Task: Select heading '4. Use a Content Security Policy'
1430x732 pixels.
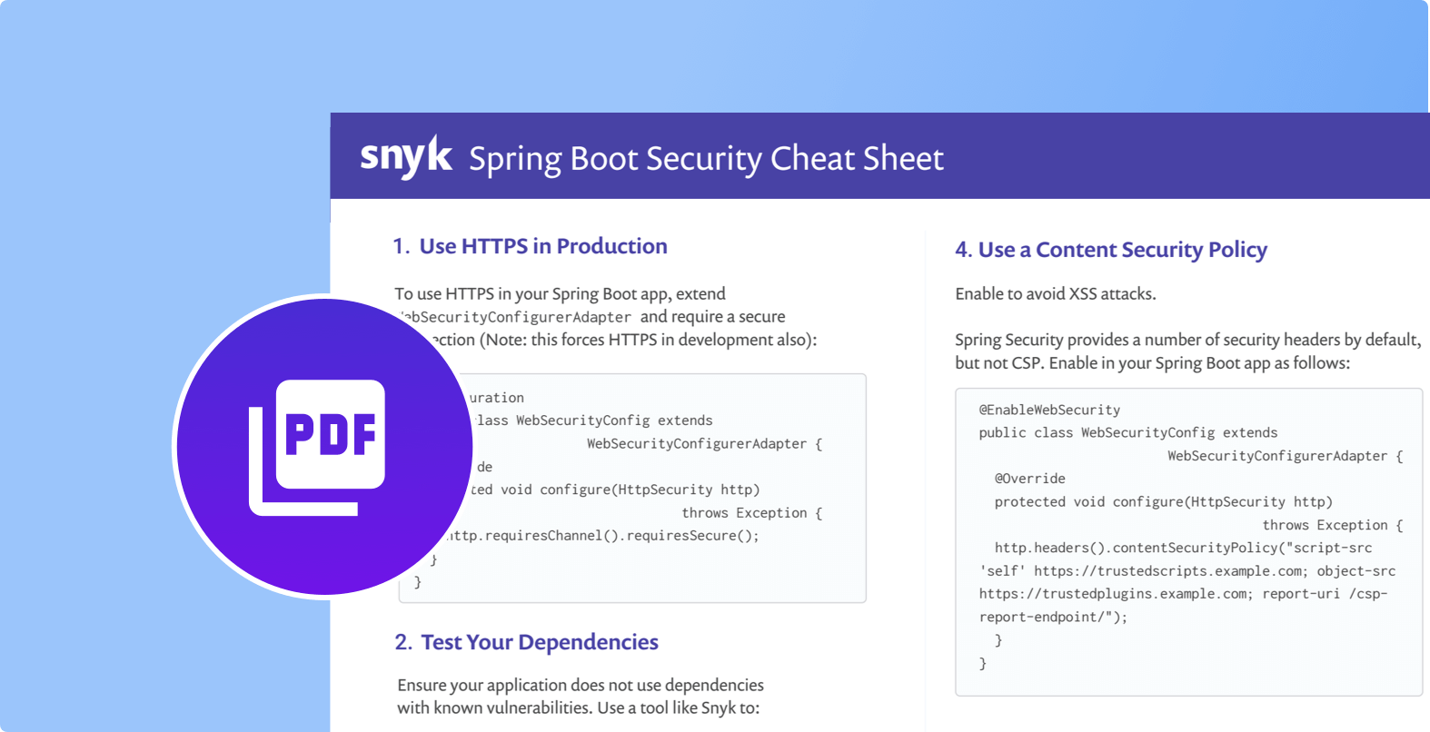Action: tap(1111, 250)
